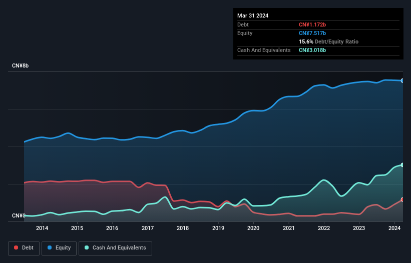Click the 2020 x-axis label
411x263 pixels.
(253, 228)
